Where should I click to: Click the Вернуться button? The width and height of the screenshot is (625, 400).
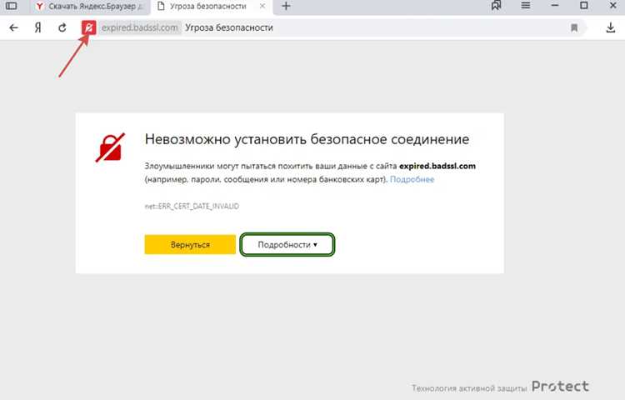(x=190, y=244)
